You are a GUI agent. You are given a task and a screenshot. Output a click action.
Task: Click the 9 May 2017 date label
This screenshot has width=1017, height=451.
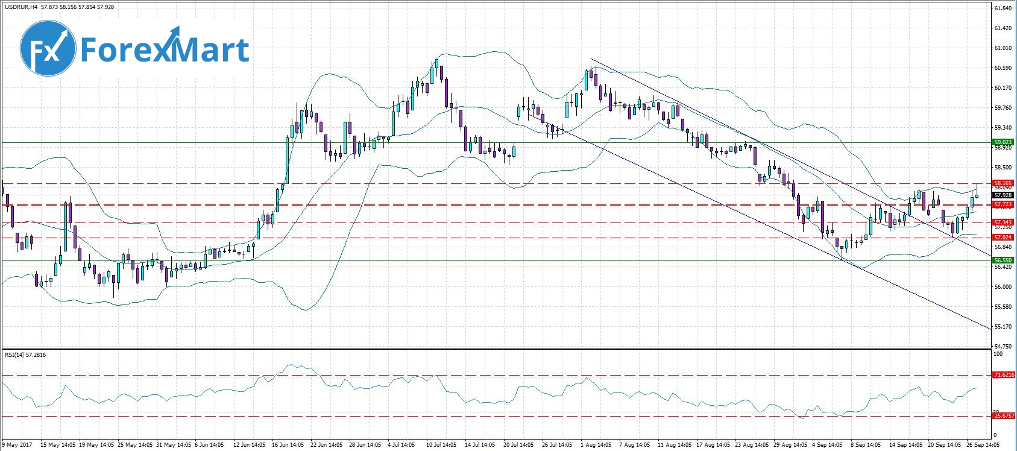(x=17, y=445)
